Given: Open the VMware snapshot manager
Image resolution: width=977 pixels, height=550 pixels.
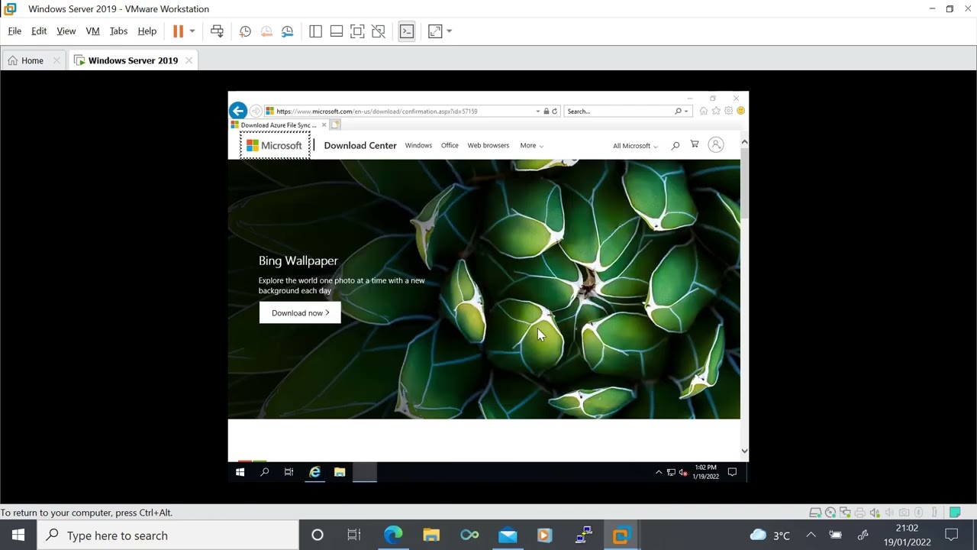Looking at the screenshot, I should tap(288, 31).
